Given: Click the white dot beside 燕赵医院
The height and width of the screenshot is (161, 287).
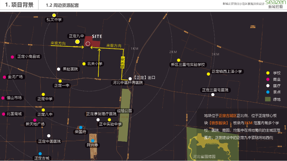Looking at the screenshot, I should coord(59,69).
